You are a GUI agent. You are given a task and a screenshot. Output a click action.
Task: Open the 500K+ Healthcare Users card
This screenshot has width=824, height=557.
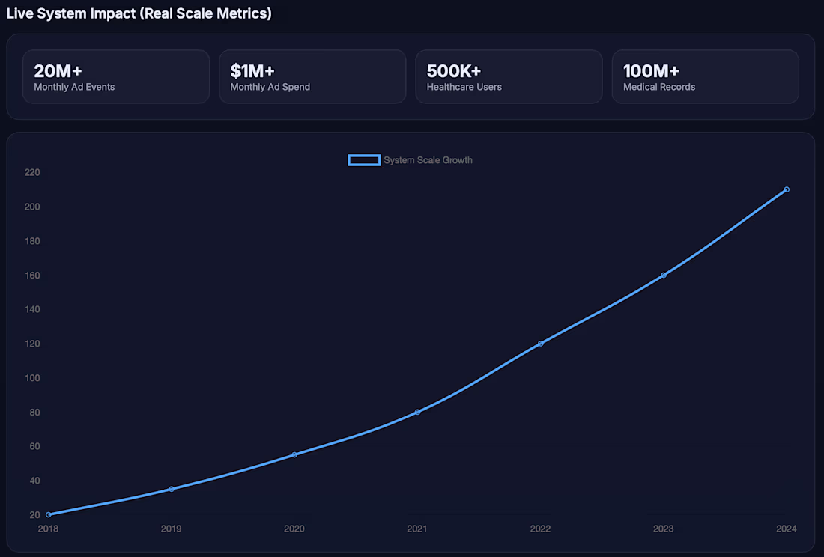(x=509, y=76)
